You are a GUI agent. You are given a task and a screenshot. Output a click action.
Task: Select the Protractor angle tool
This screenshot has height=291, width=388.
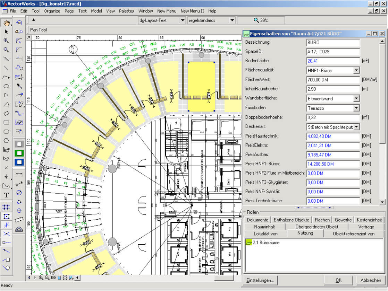coord(19,229)
